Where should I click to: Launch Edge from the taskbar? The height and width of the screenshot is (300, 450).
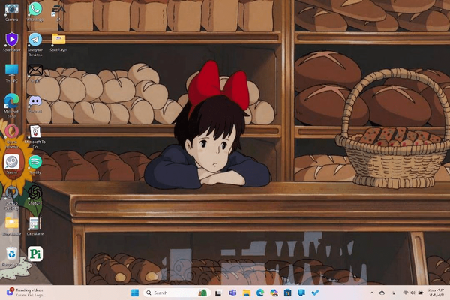(260, 292)
